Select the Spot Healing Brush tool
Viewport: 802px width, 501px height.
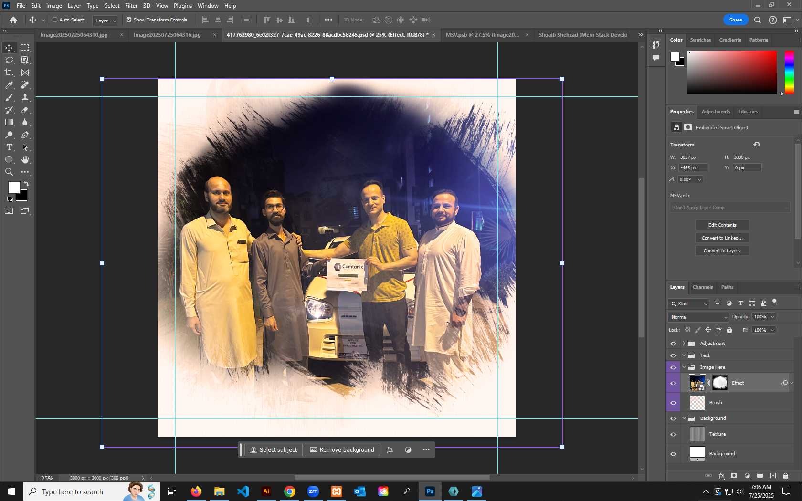click(x=25, y=85)
